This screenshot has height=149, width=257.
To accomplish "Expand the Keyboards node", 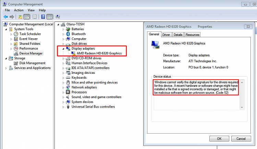I will [63, 78].
